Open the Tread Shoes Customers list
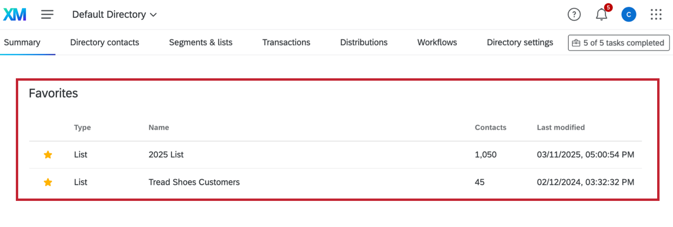Image resolution: width=673 pixels, height=227 pixels. (x=194, y=182)
